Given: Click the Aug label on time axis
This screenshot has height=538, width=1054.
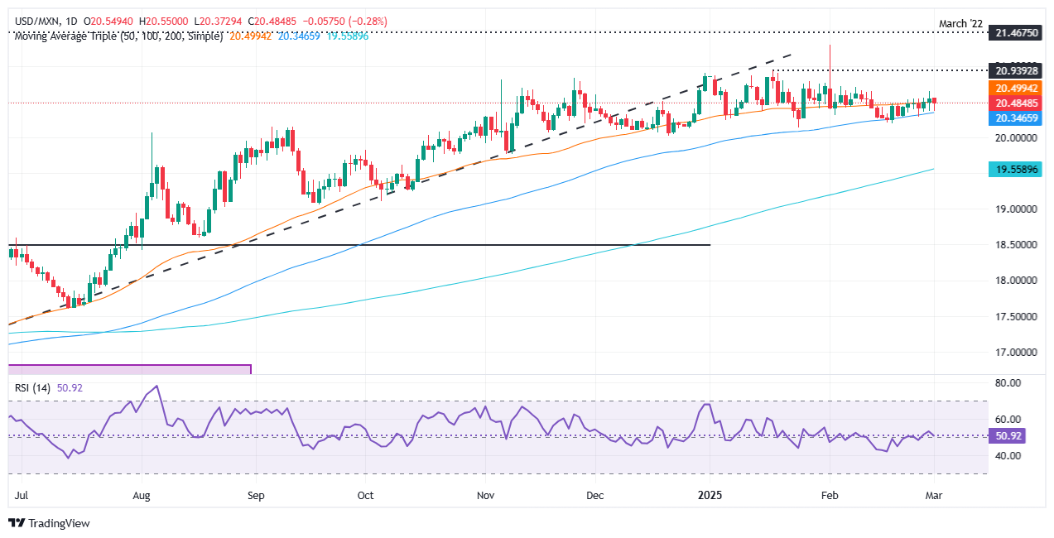Looking at the screenshot, I should click(142, 496).
